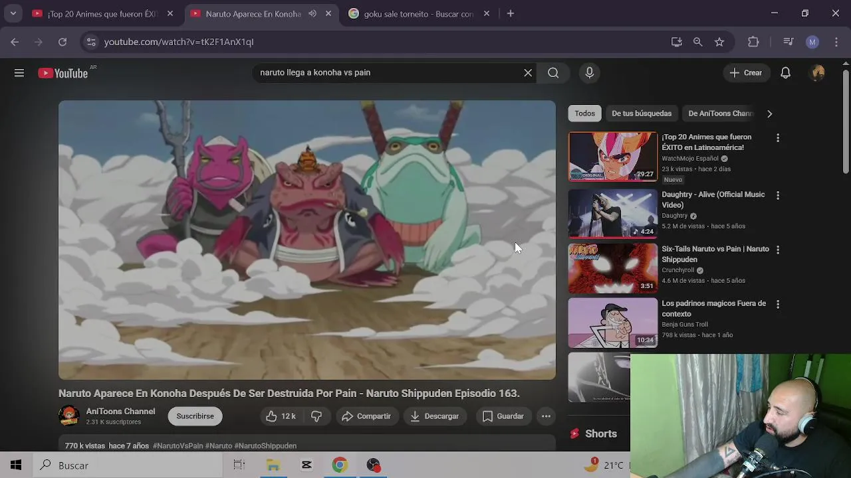
Task: Open options menu for Six-Tails Naruto video
Action: 778,250
